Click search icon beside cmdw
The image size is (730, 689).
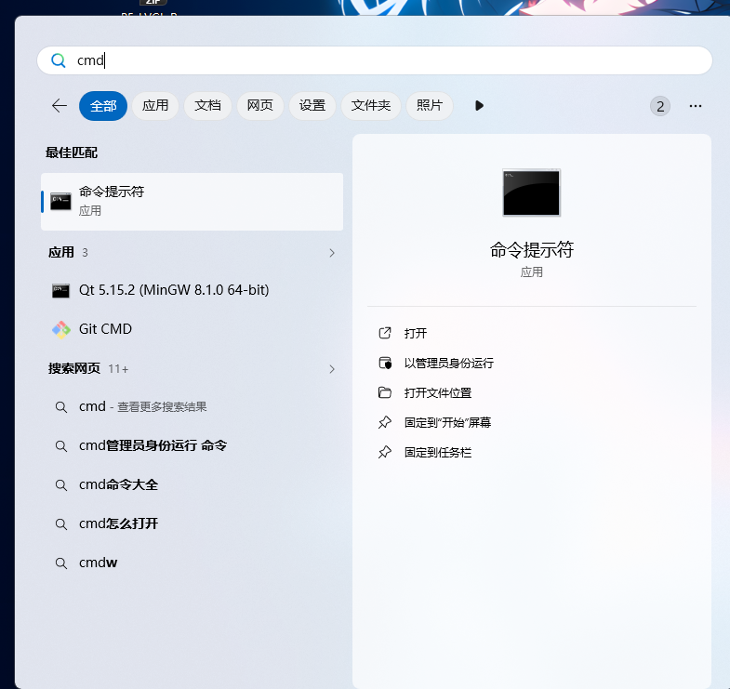tap(61, 563)
